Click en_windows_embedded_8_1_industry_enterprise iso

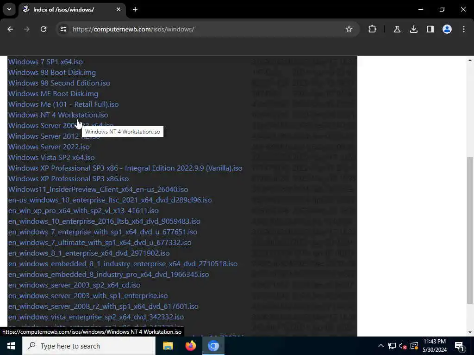(123, 263)
